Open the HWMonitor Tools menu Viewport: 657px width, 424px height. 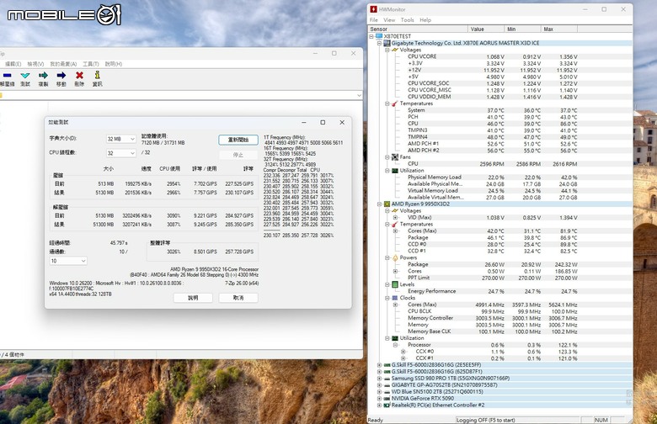coord(408,19)
